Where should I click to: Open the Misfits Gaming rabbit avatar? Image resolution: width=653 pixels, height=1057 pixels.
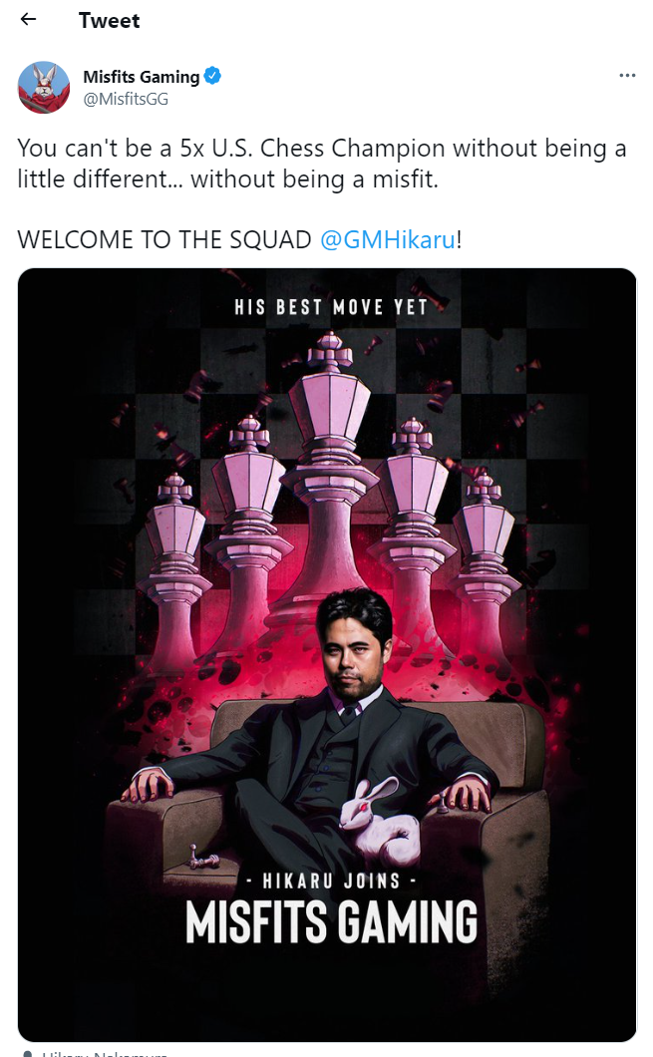click(x=44, y=88)
